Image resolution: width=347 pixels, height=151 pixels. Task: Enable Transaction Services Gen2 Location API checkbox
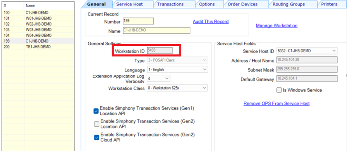coord(96,124)
